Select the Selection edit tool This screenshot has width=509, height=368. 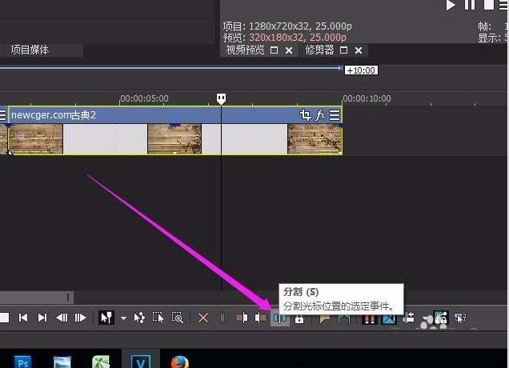coord(158,318)
